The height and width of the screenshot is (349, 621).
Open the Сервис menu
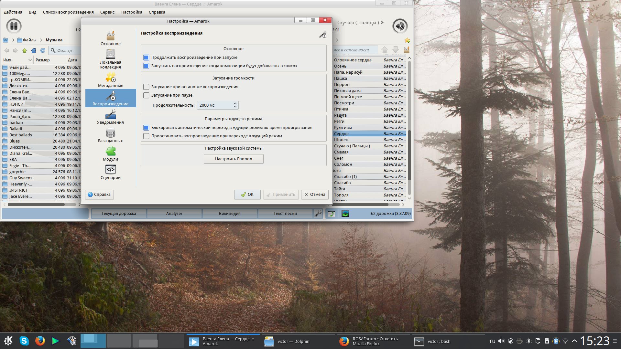[x=107, y=12]
